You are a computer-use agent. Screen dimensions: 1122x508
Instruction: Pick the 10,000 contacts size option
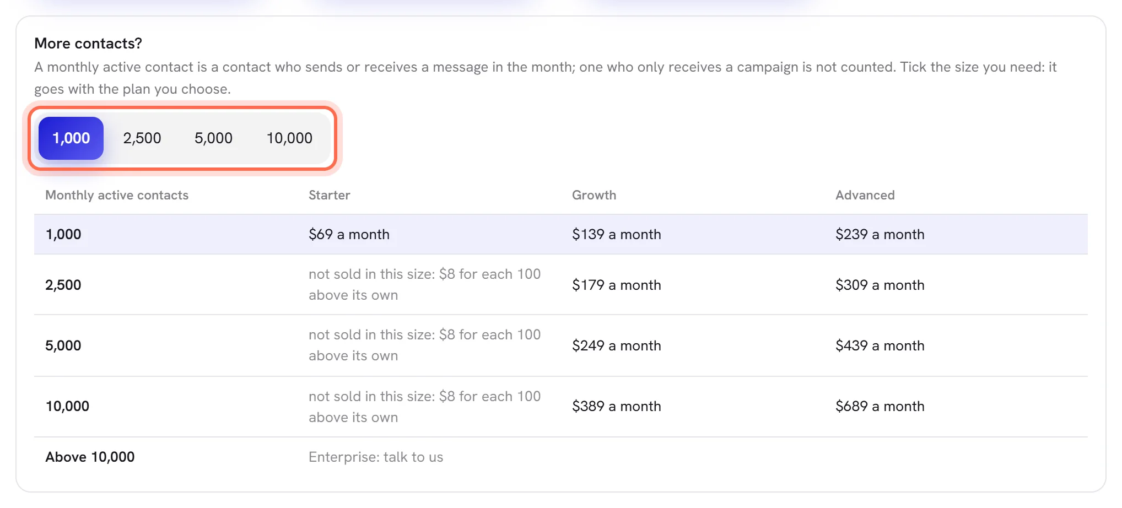click(x=289, y=138)
